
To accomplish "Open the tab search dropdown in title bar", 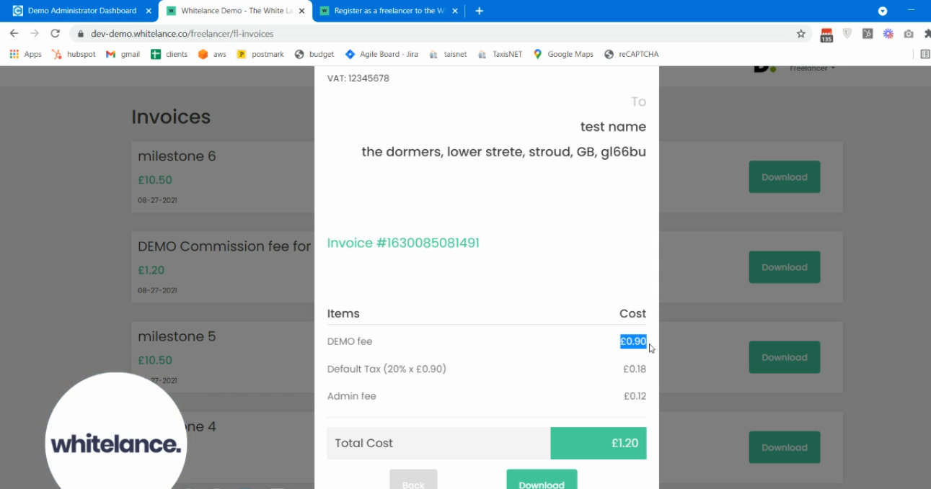I will (882, 11).
